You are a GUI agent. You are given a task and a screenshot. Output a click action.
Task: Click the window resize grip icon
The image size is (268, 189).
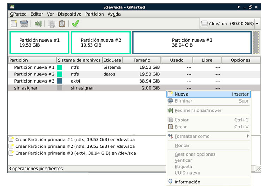click(x=258, y=169)
